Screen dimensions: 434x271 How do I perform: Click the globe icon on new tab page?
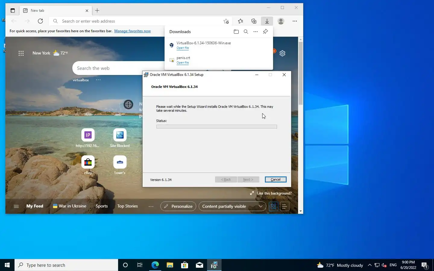[128, 104]
